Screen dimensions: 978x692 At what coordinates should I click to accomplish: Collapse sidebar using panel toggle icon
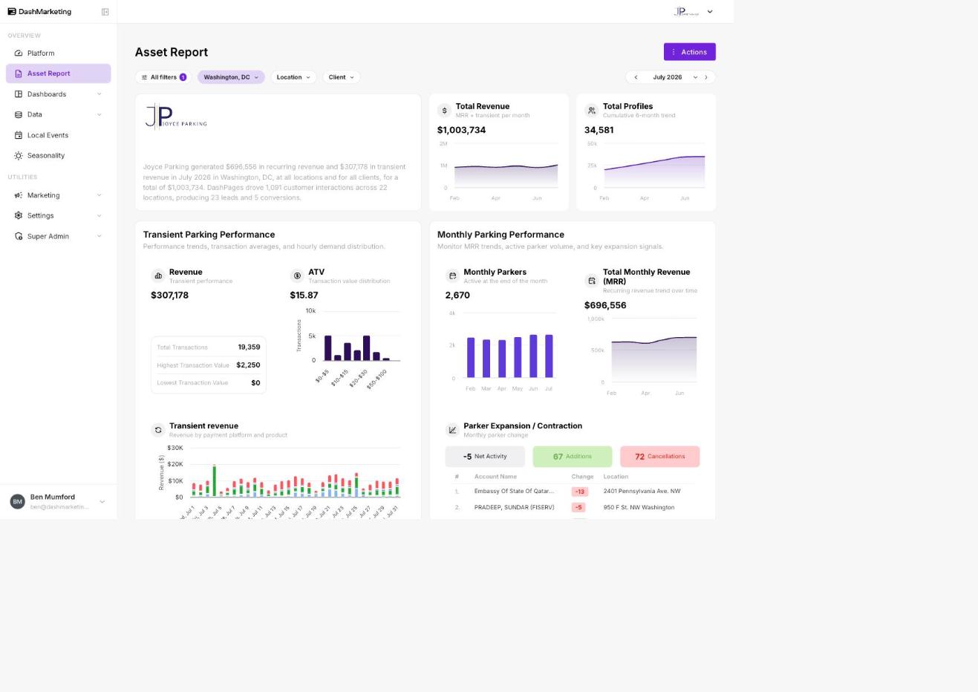tap(105, 12)
